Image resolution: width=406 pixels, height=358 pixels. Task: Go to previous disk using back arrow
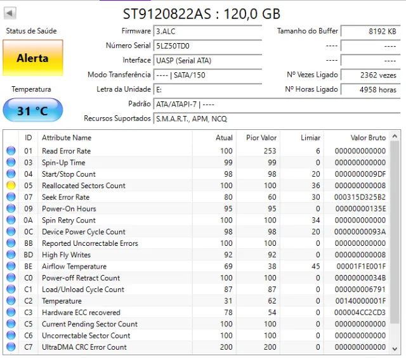[10, 13]
